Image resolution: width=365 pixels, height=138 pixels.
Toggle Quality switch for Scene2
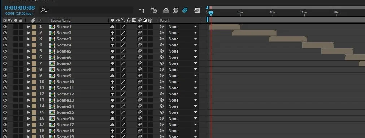(x=123, y=33)
